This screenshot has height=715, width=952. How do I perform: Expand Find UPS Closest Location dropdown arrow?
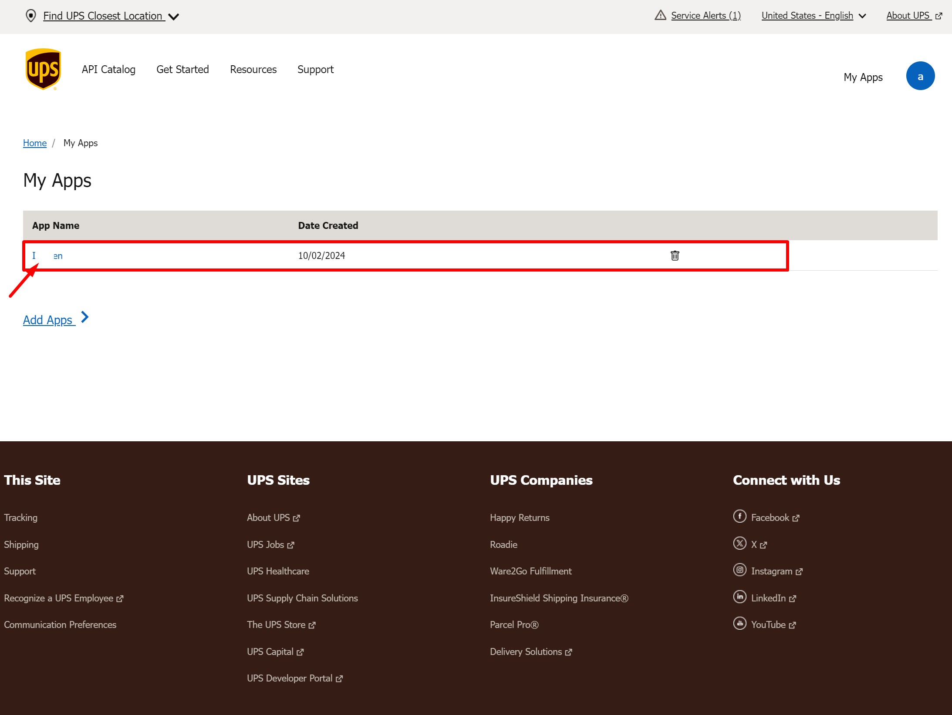point(174,17)
